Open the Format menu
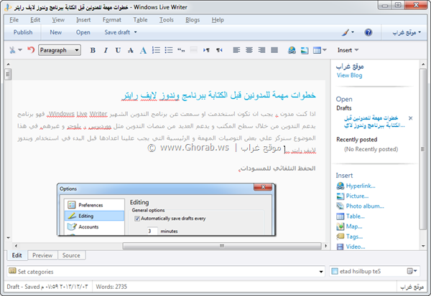Viewport: 431px width, 296px height. (112, 20)
